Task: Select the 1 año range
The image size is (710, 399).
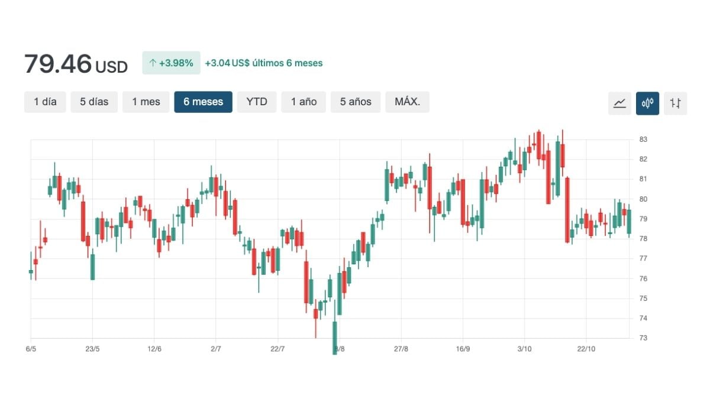Action: [304, 102]
